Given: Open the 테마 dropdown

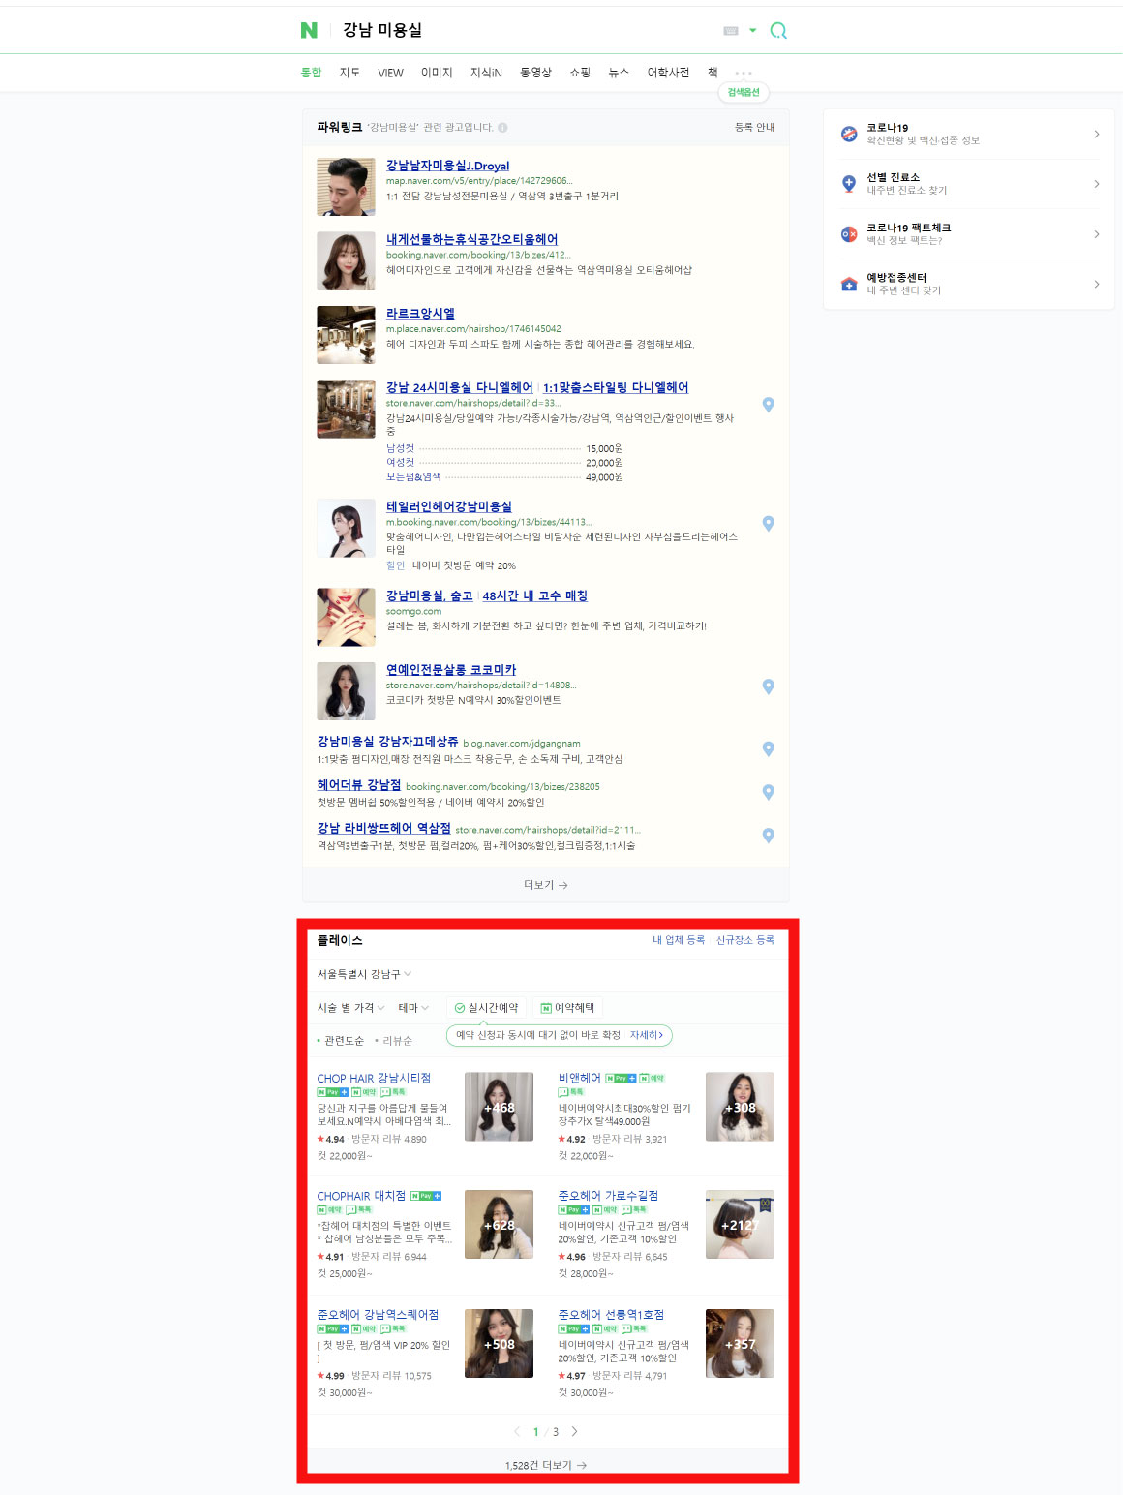Looking at the screenshot, I should [x=414, y=1008].
